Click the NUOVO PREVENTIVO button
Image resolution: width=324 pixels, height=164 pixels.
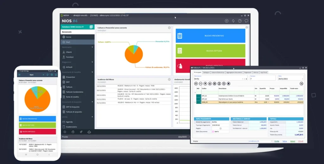pyautogui.click(x=210, y=36)
